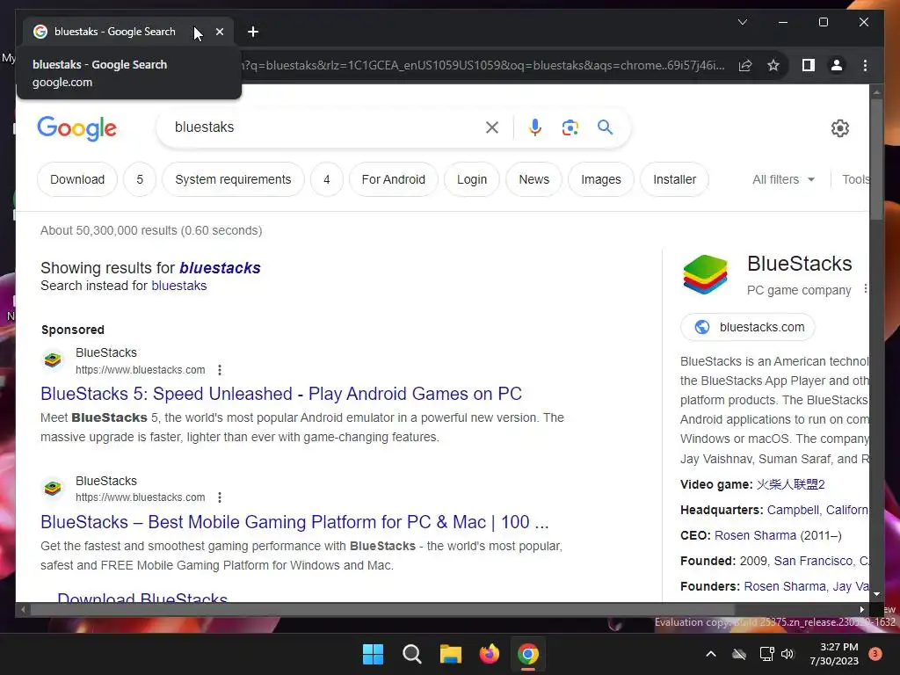Show hidden system tray icons
Screen dimensions: 900x675
[710, 654]
